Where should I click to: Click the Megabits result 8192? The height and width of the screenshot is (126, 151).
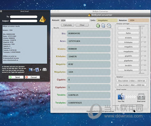click(x=88, y=64)
